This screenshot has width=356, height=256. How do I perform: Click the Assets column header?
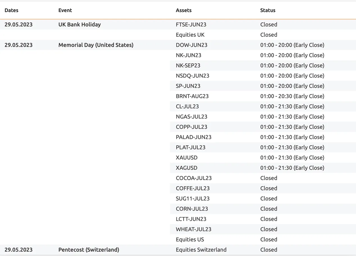[x=184, y=10]
